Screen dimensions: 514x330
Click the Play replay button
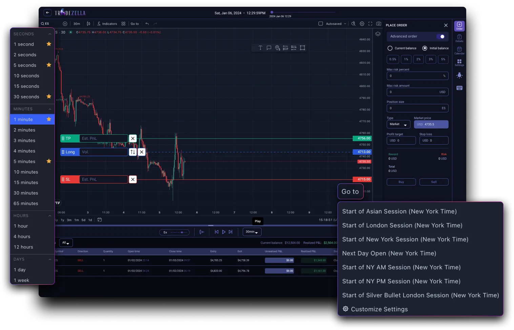point(224,232)
